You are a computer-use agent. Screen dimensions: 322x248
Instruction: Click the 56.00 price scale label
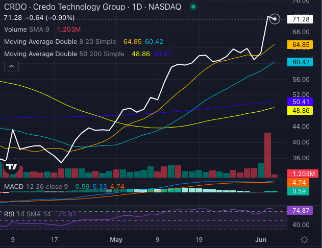click(x=301, y=80)
